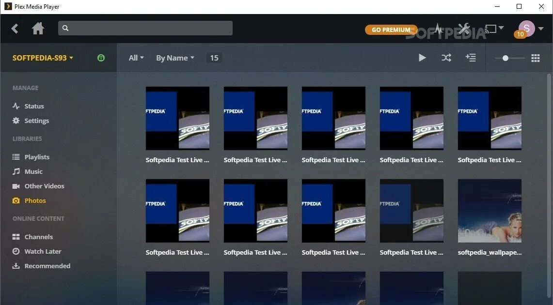Minimize the Plex Media Player window

pos(497,6)
